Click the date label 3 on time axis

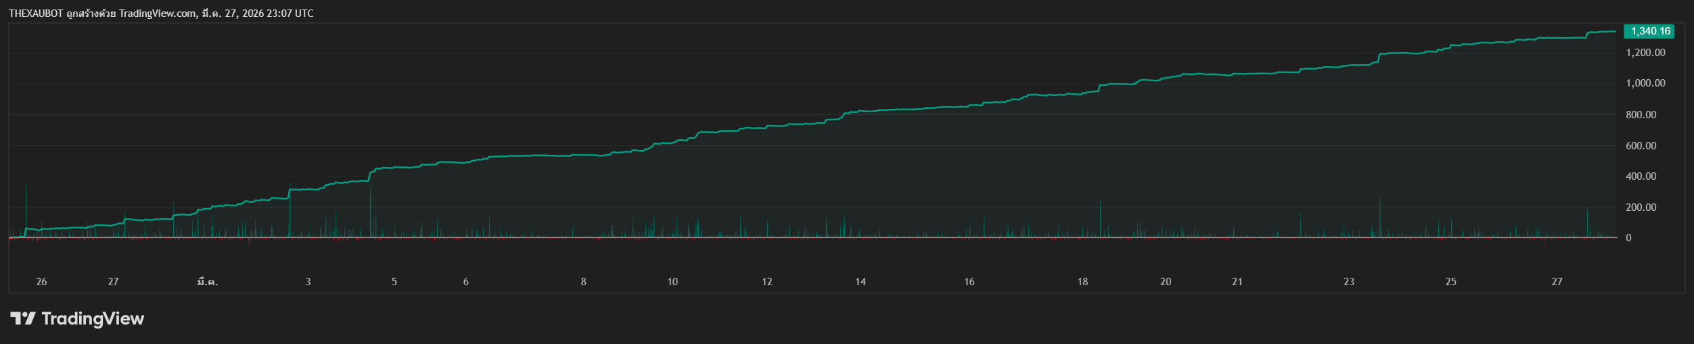click(308, 282)
